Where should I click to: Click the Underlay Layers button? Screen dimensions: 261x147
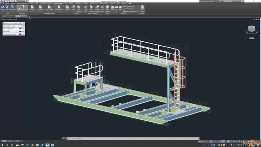coord(128,6)
